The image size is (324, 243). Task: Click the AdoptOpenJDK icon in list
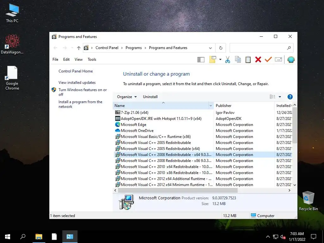[118, 118]
